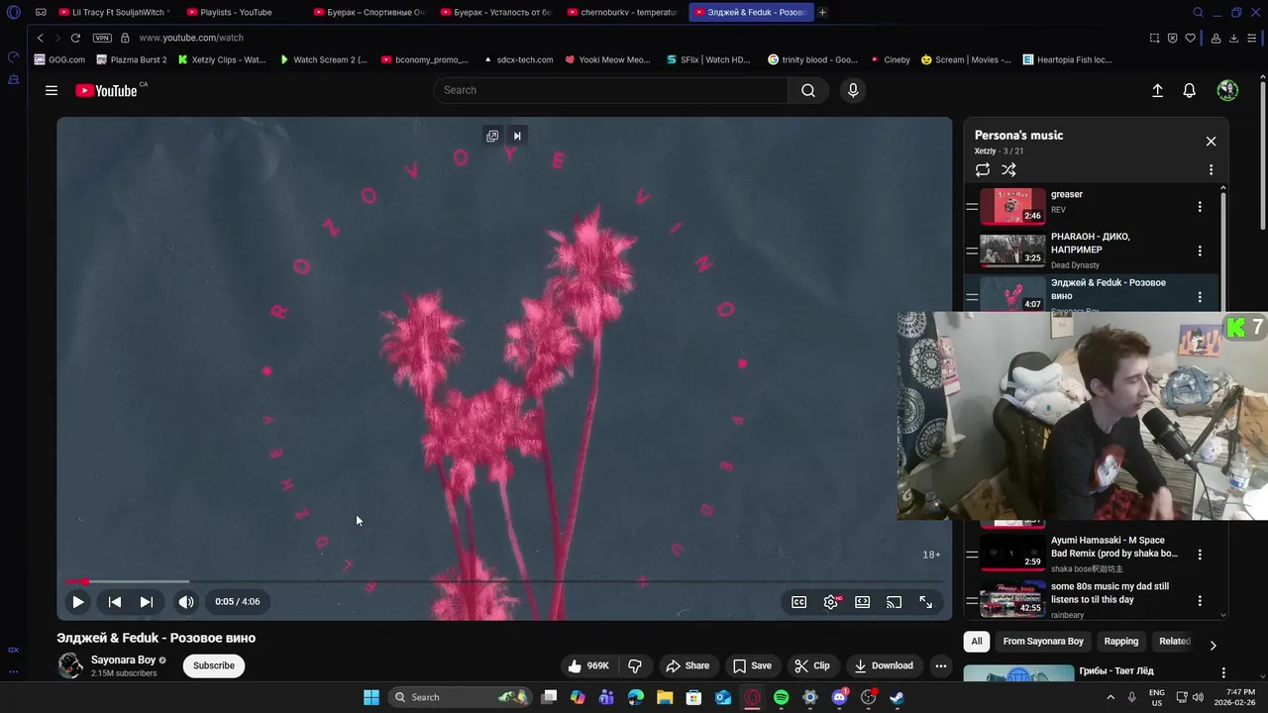The height and width of the screenshot is (713, 1268).
Task: Seek on the video progress bar
Action: click(x=504, y=581)
